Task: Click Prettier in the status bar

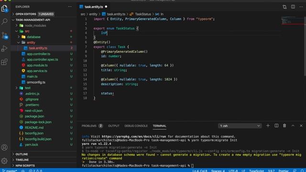Action: 284,171
